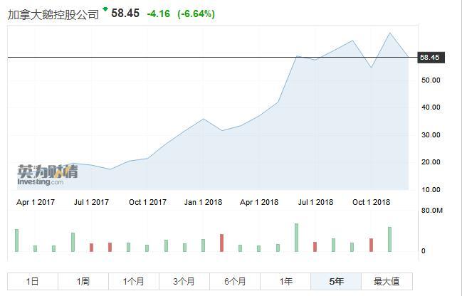
Task: Click the tallest green volume bar near Jul 1 2018
Action: point(296,238)
